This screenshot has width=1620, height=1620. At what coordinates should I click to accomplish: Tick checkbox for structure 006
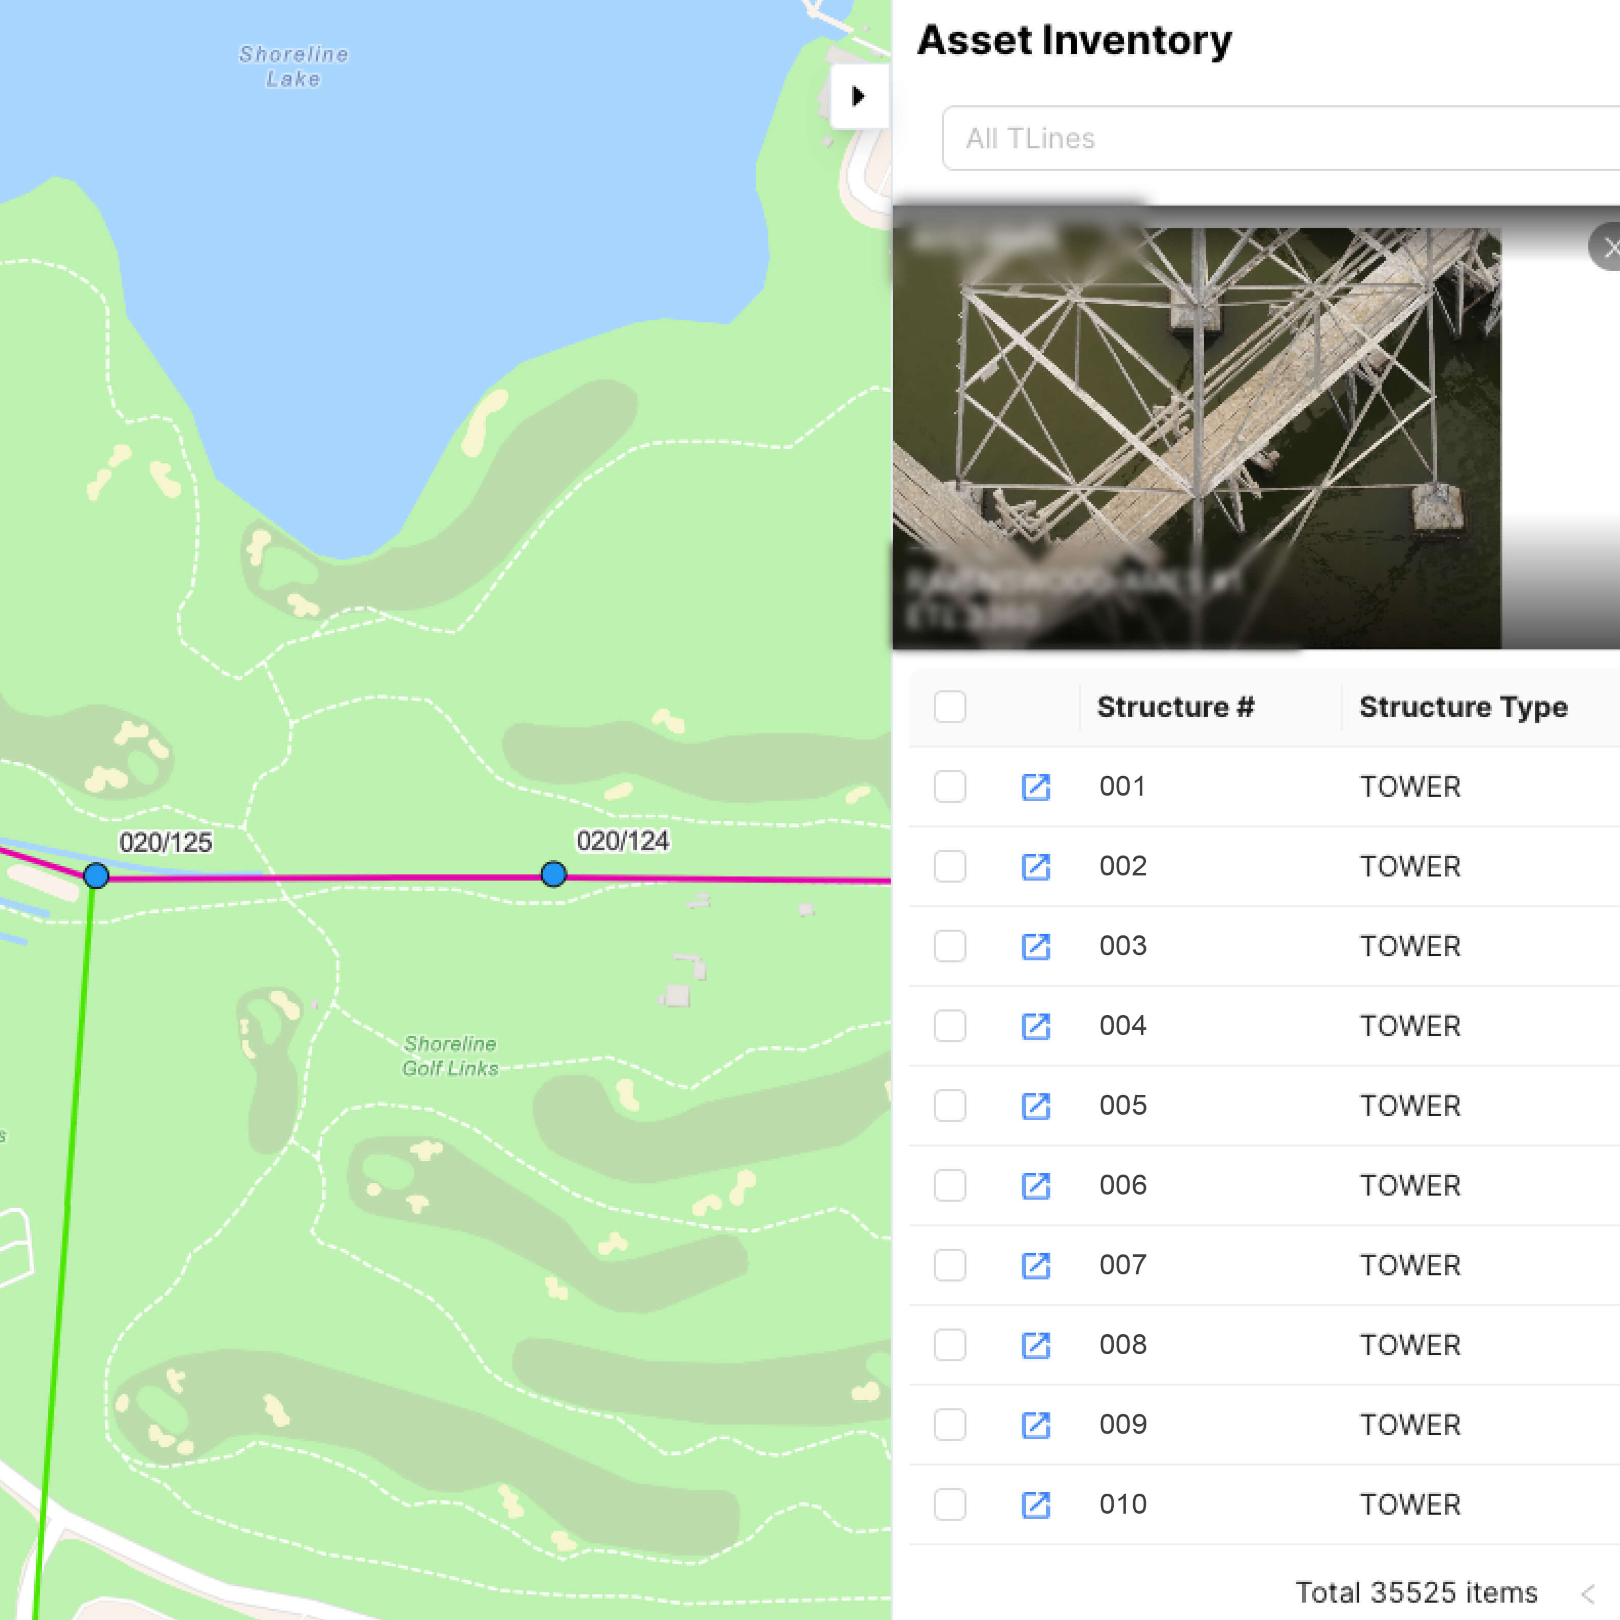pos(950,1186)
